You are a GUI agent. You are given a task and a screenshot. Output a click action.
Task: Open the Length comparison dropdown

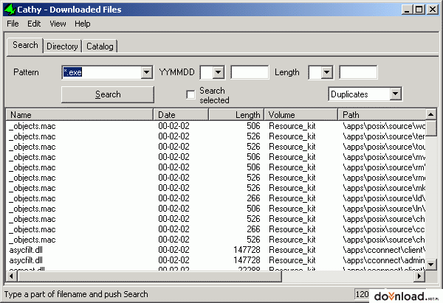click(326, 72)
